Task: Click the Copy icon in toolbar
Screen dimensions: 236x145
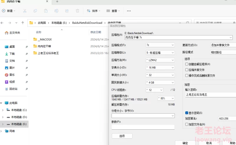Action: click(x=35, y=11)
